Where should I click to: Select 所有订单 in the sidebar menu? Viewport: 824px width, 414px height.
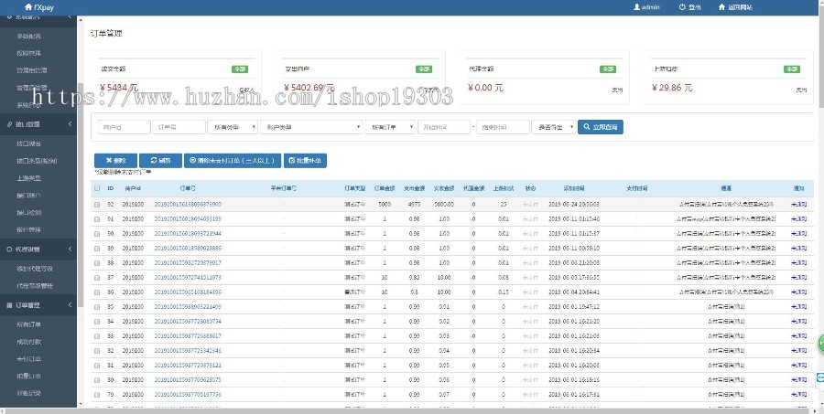pos(29,324)
